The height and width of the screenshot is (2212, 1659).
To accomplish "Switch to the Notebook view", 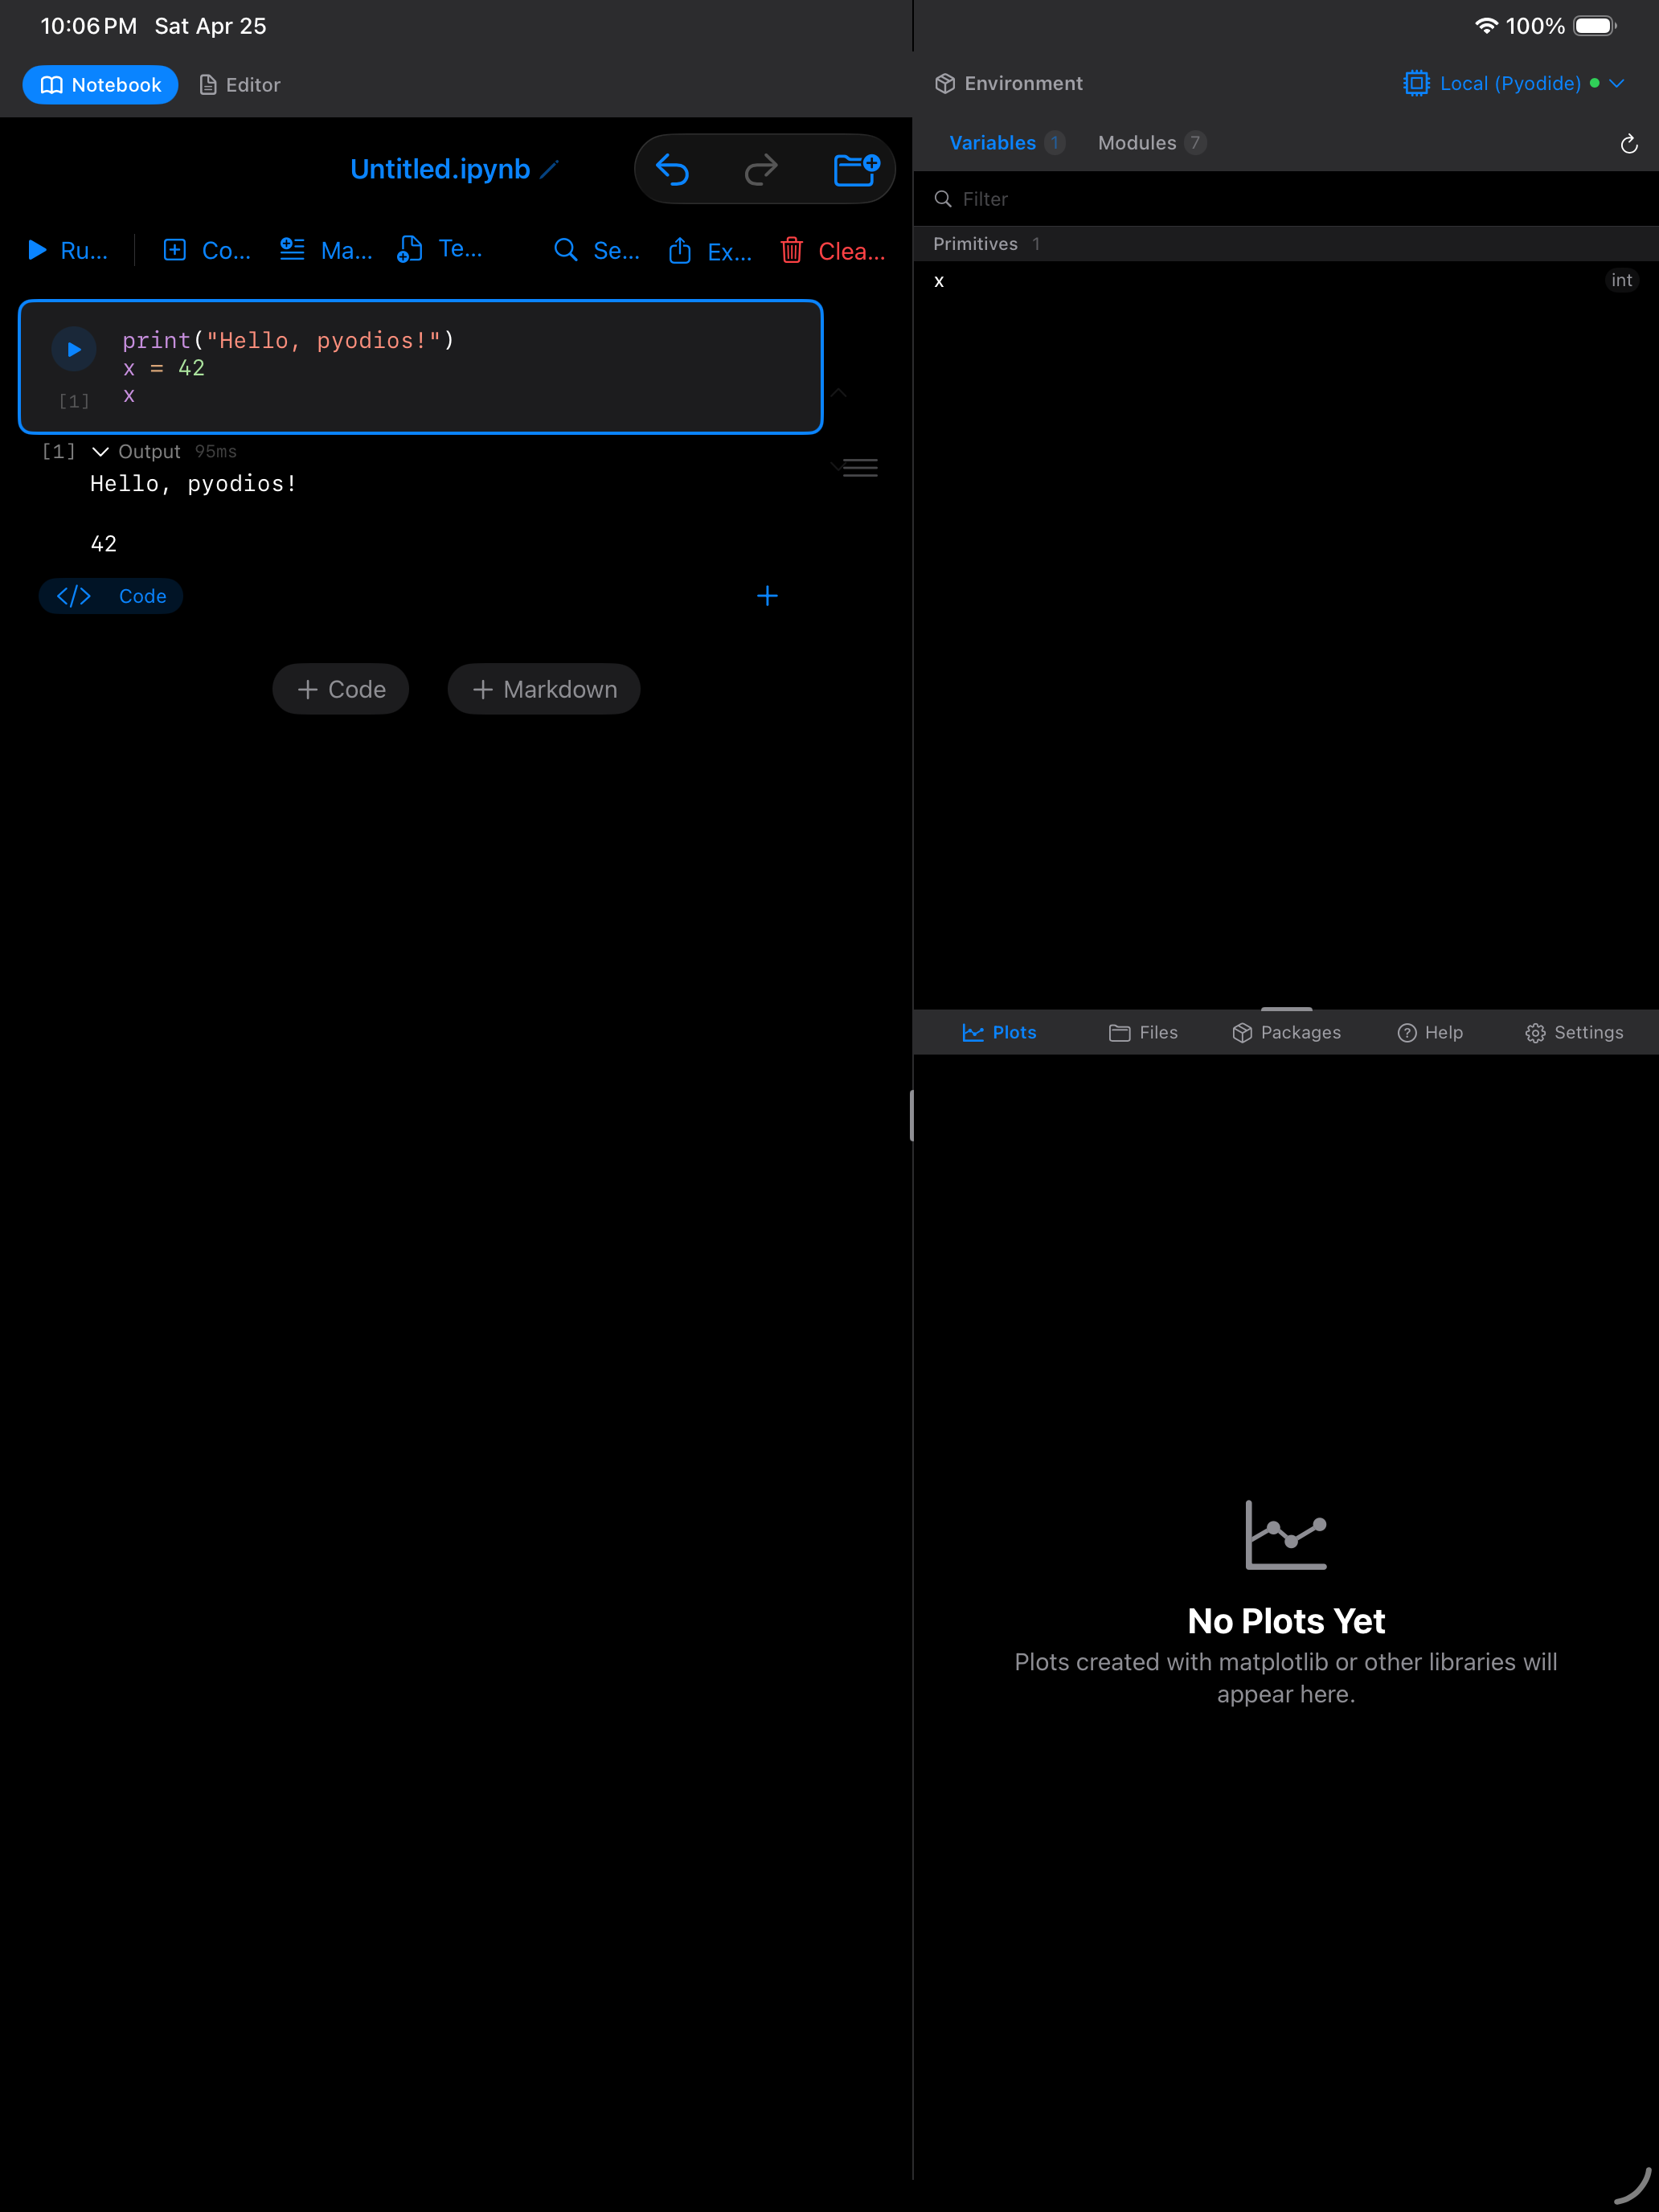I will (x=100, y=85).
